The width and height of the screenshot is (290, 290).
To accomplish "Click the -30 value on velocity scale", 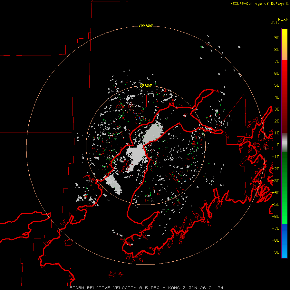I will [x=275, y=181].
